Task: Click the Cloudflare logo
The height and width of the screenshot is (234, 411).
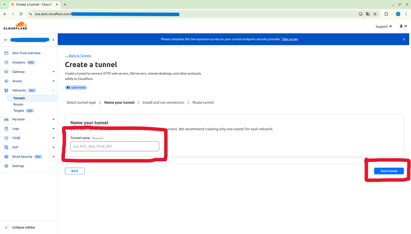Action: (15, 26)
